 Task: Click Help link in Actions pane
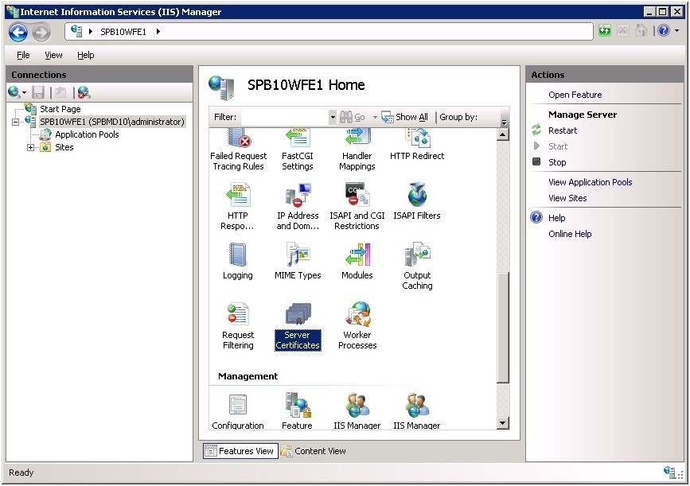[556, 218]
